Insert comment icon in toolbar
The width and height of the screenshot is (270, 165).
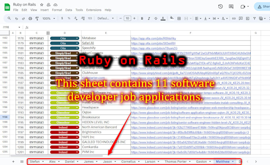click(x=241, y=18)
